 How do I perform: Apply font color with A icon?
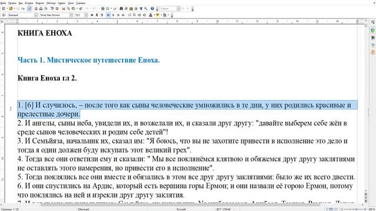coord(150,15)
